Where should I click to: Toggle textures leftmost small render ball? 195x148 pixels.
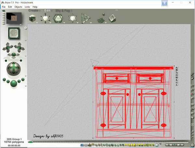point(4,79)
